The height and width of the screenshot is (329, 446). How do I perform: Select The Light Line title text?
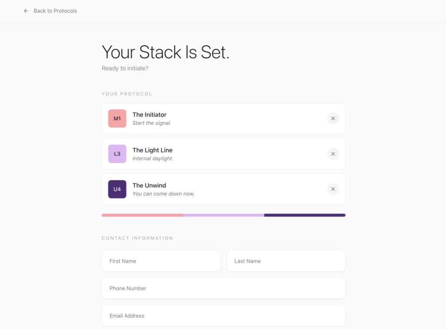152,150
